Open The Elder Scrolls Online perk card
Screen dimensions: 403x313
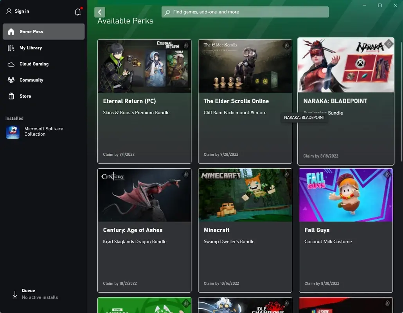245,101
